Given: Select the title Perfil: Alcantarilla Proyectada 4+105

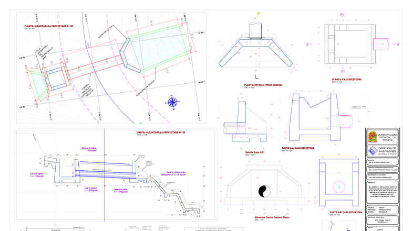Looking at the screenshot, I should [161, 133].
